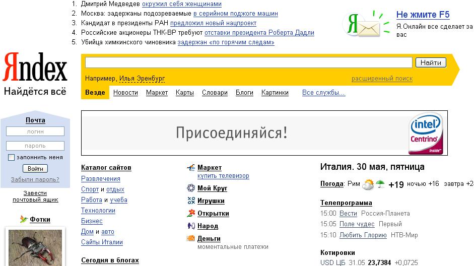Click the Котировки heading
Viewport: 474px width, 266px height.
coord(337,253)
